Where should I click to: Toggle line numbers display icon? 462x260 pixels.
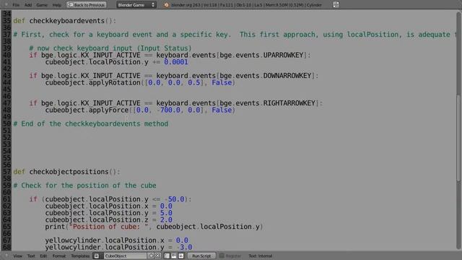[x=167, y=256]
